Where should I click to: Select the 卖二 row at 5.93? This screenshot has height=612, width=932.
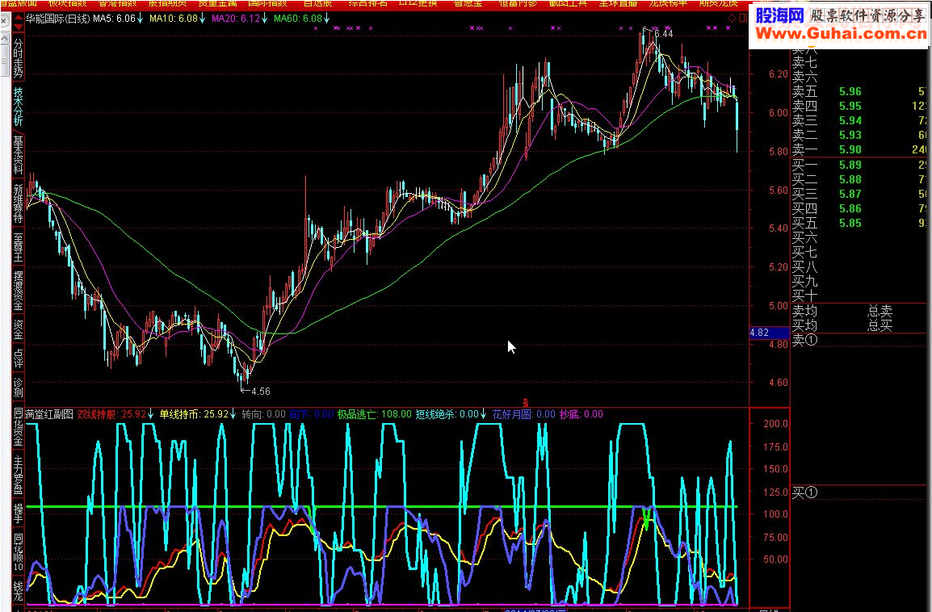click(x=859, y=135)
